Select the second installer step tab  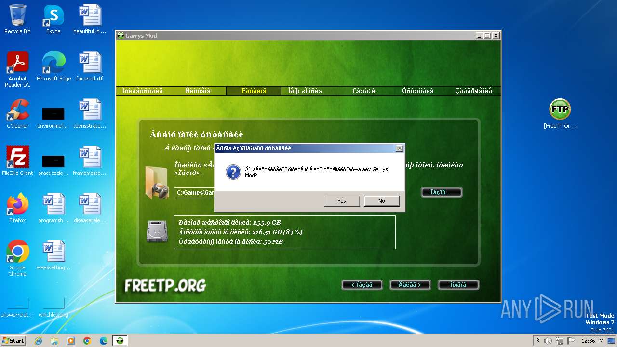(198, 91)
